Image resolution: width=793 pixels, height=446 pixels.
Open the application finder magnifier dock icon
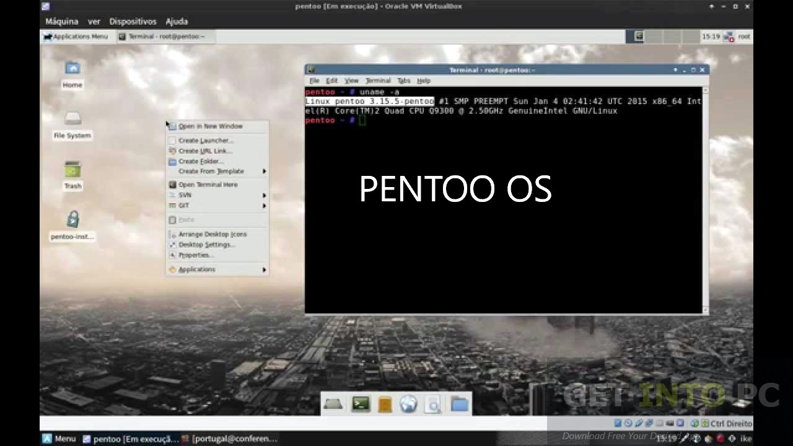[x=434, y=404]
